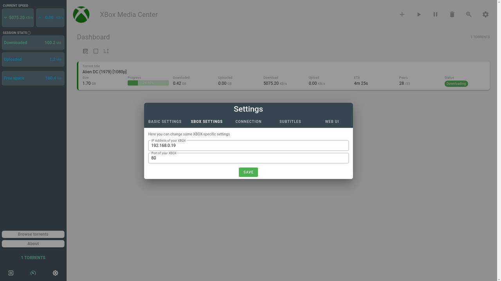Click the IP Address of your XBOX field
The width and height of the screenshot is (501, 281).
249,145
